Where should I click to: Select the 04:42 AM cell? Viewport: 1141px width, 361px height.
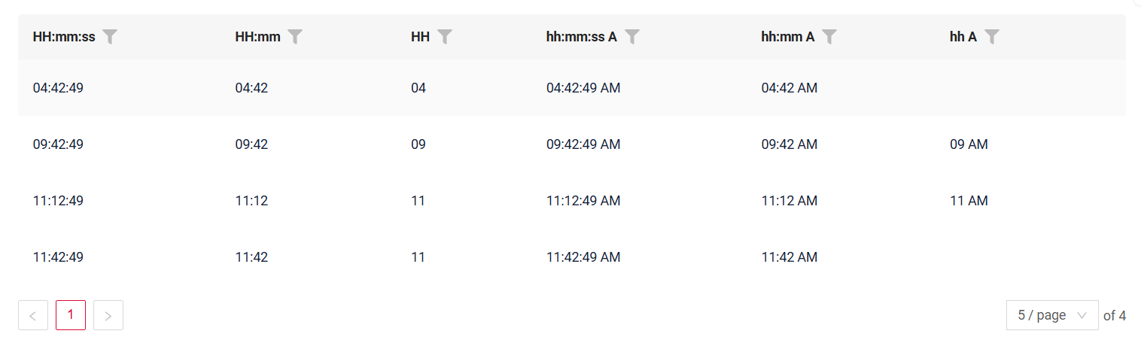click(789, 88)
